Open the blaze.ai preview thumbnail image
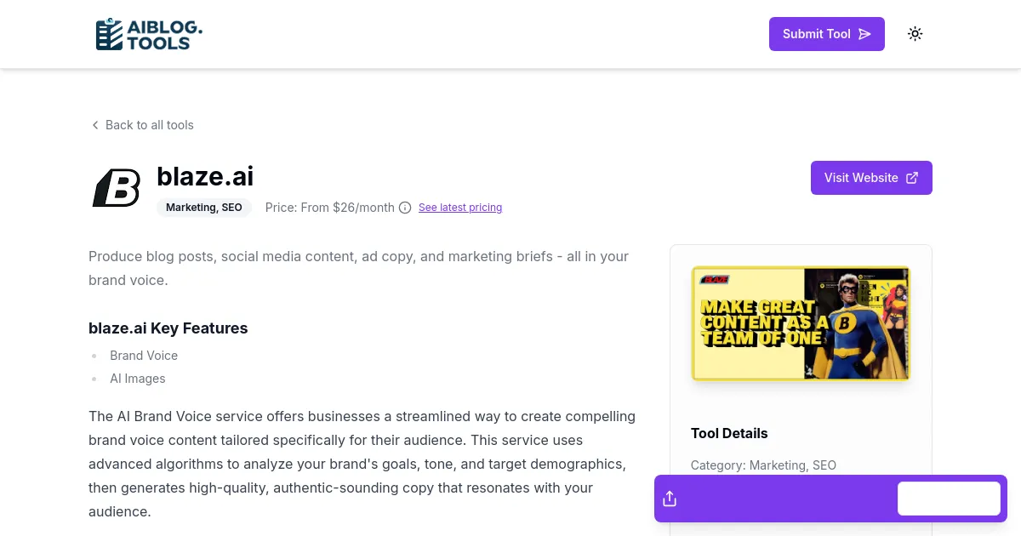Viewport: 1021px width, 536px height. tap(801, 323)
